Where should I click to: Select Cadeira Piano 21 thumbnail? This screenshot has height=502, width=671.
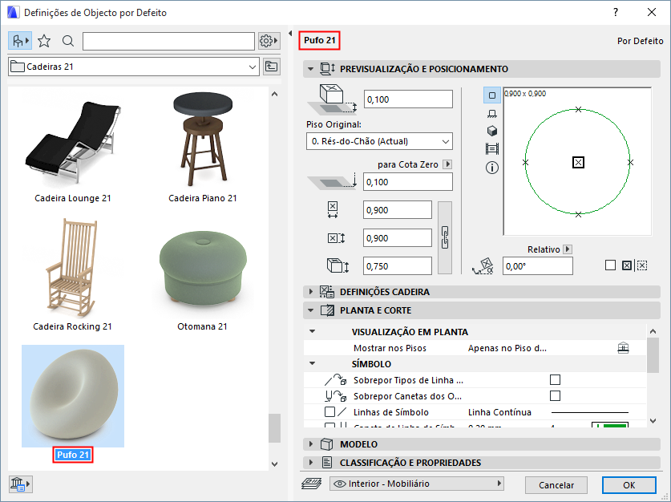pos(202,140)
